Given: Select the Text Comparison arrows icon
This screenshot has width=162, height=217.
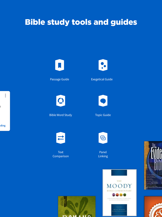Looking at the screenshot, I should [x=61, y=138].
